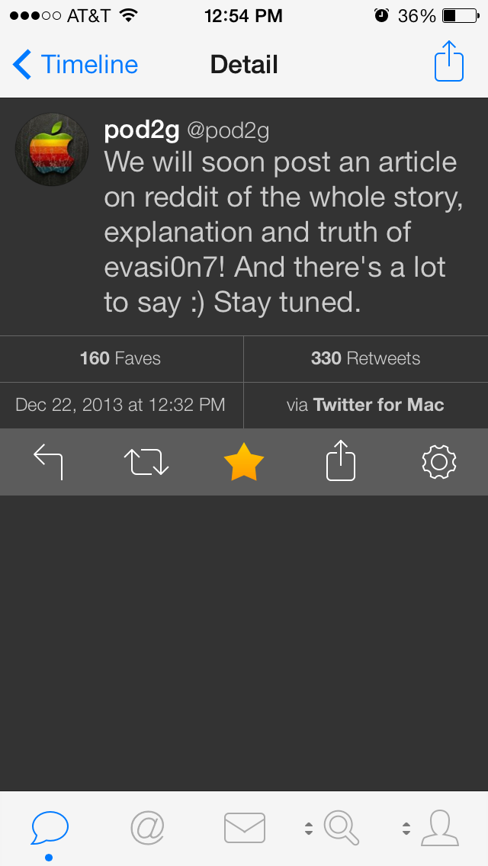Tap the Dec 22, 2013 timestamp

[120, 405]
